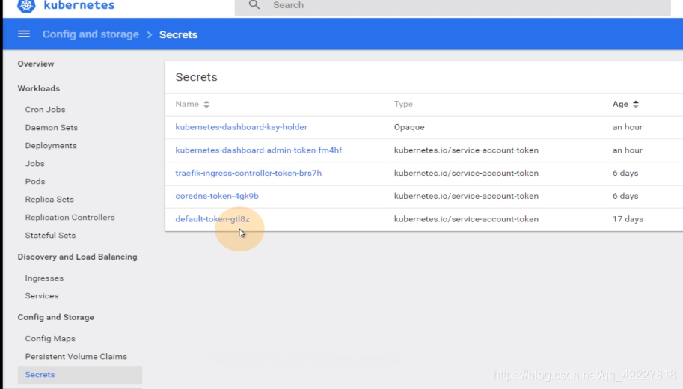The width and height of the screenshot is (683, 389).
Task: Sort secrets by Name column arrows
Action: pyautogui.click(x=206, y=105)
